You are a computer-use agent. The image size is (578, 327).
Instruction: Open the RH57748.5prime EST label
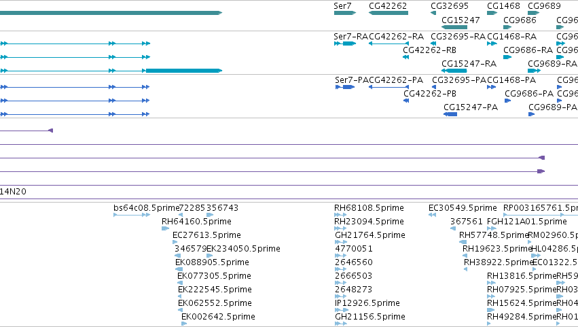click(x=494, y=235)
